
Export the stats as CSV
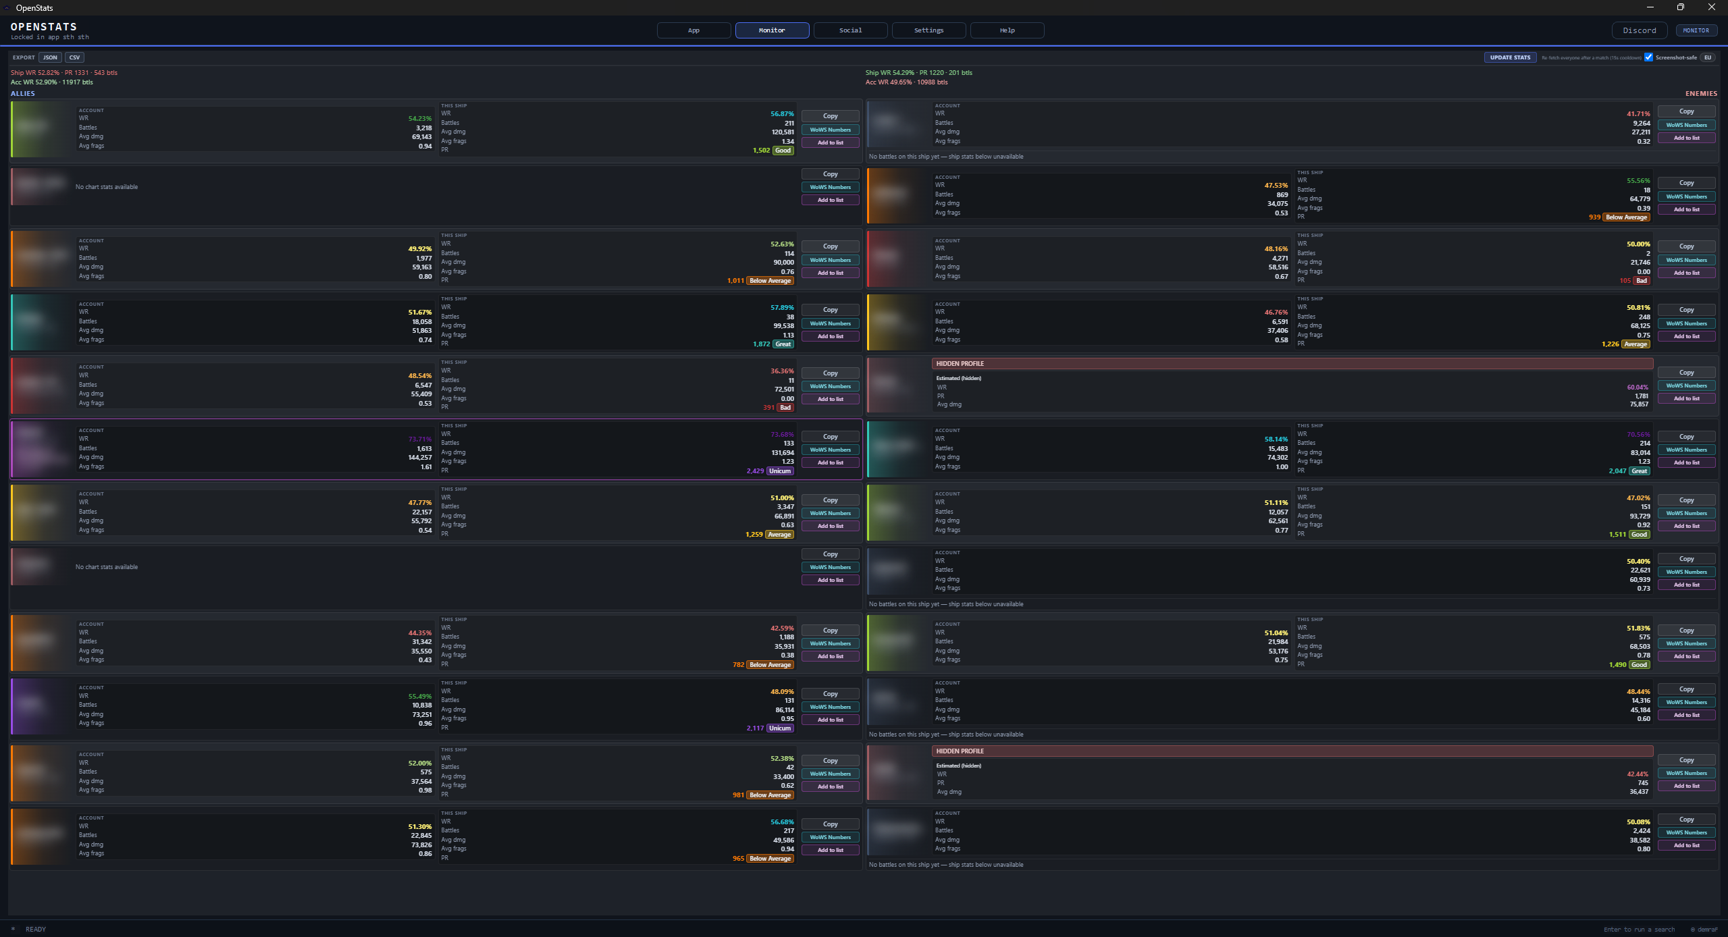click(74, 57)
